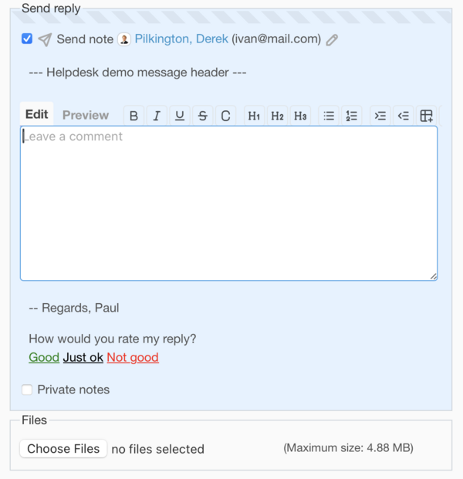
Task: Focus the Leave a comment text area
Action: click(229, 204)
